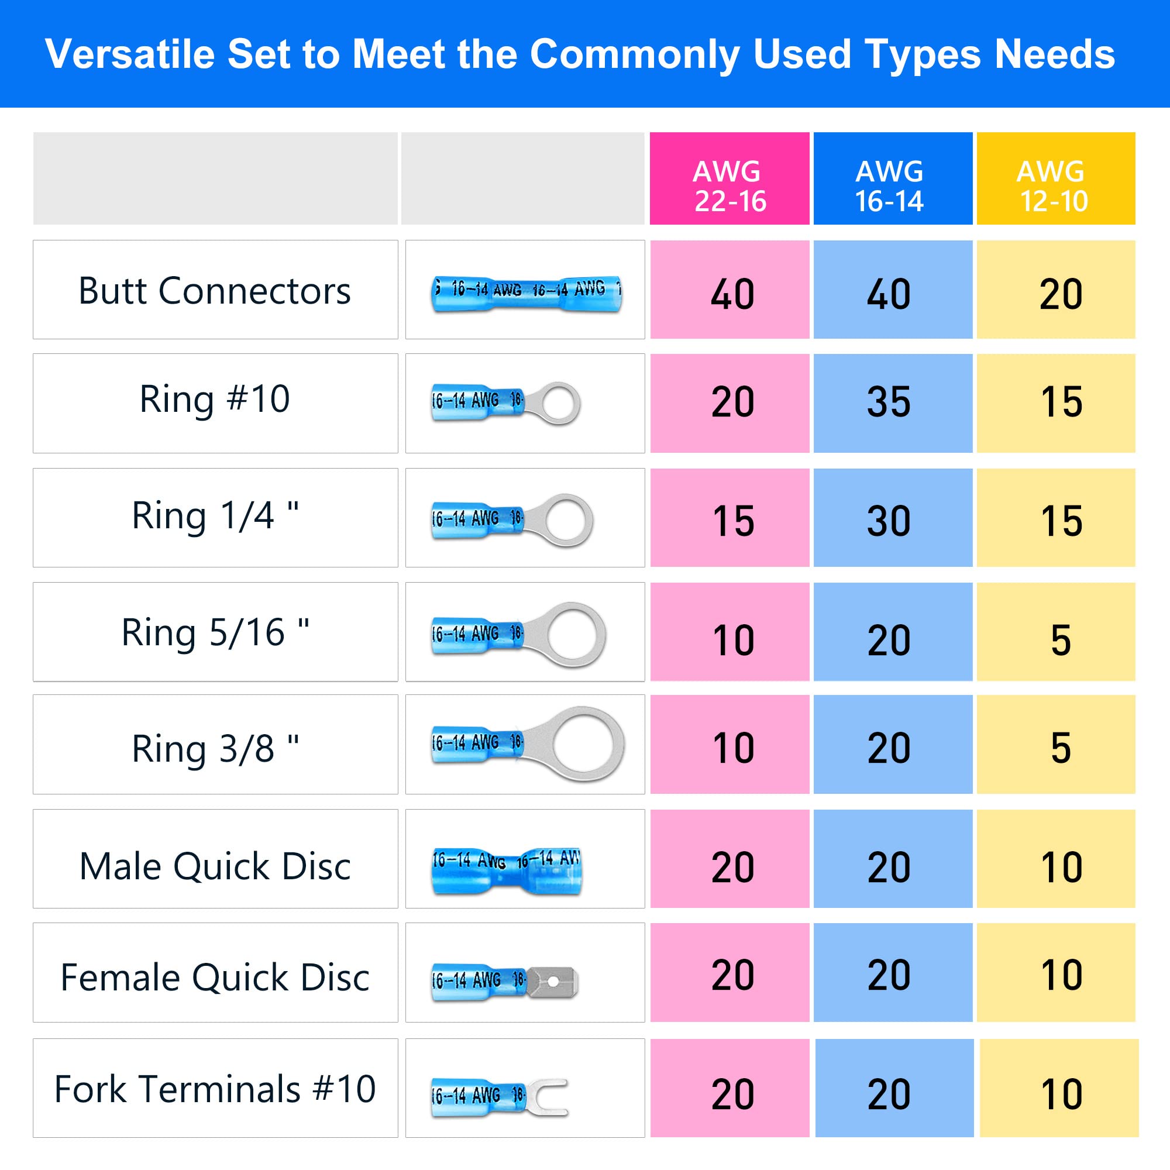
Task: Click the "Fork Terminals #10" label
Action: tap(215, 1089)
